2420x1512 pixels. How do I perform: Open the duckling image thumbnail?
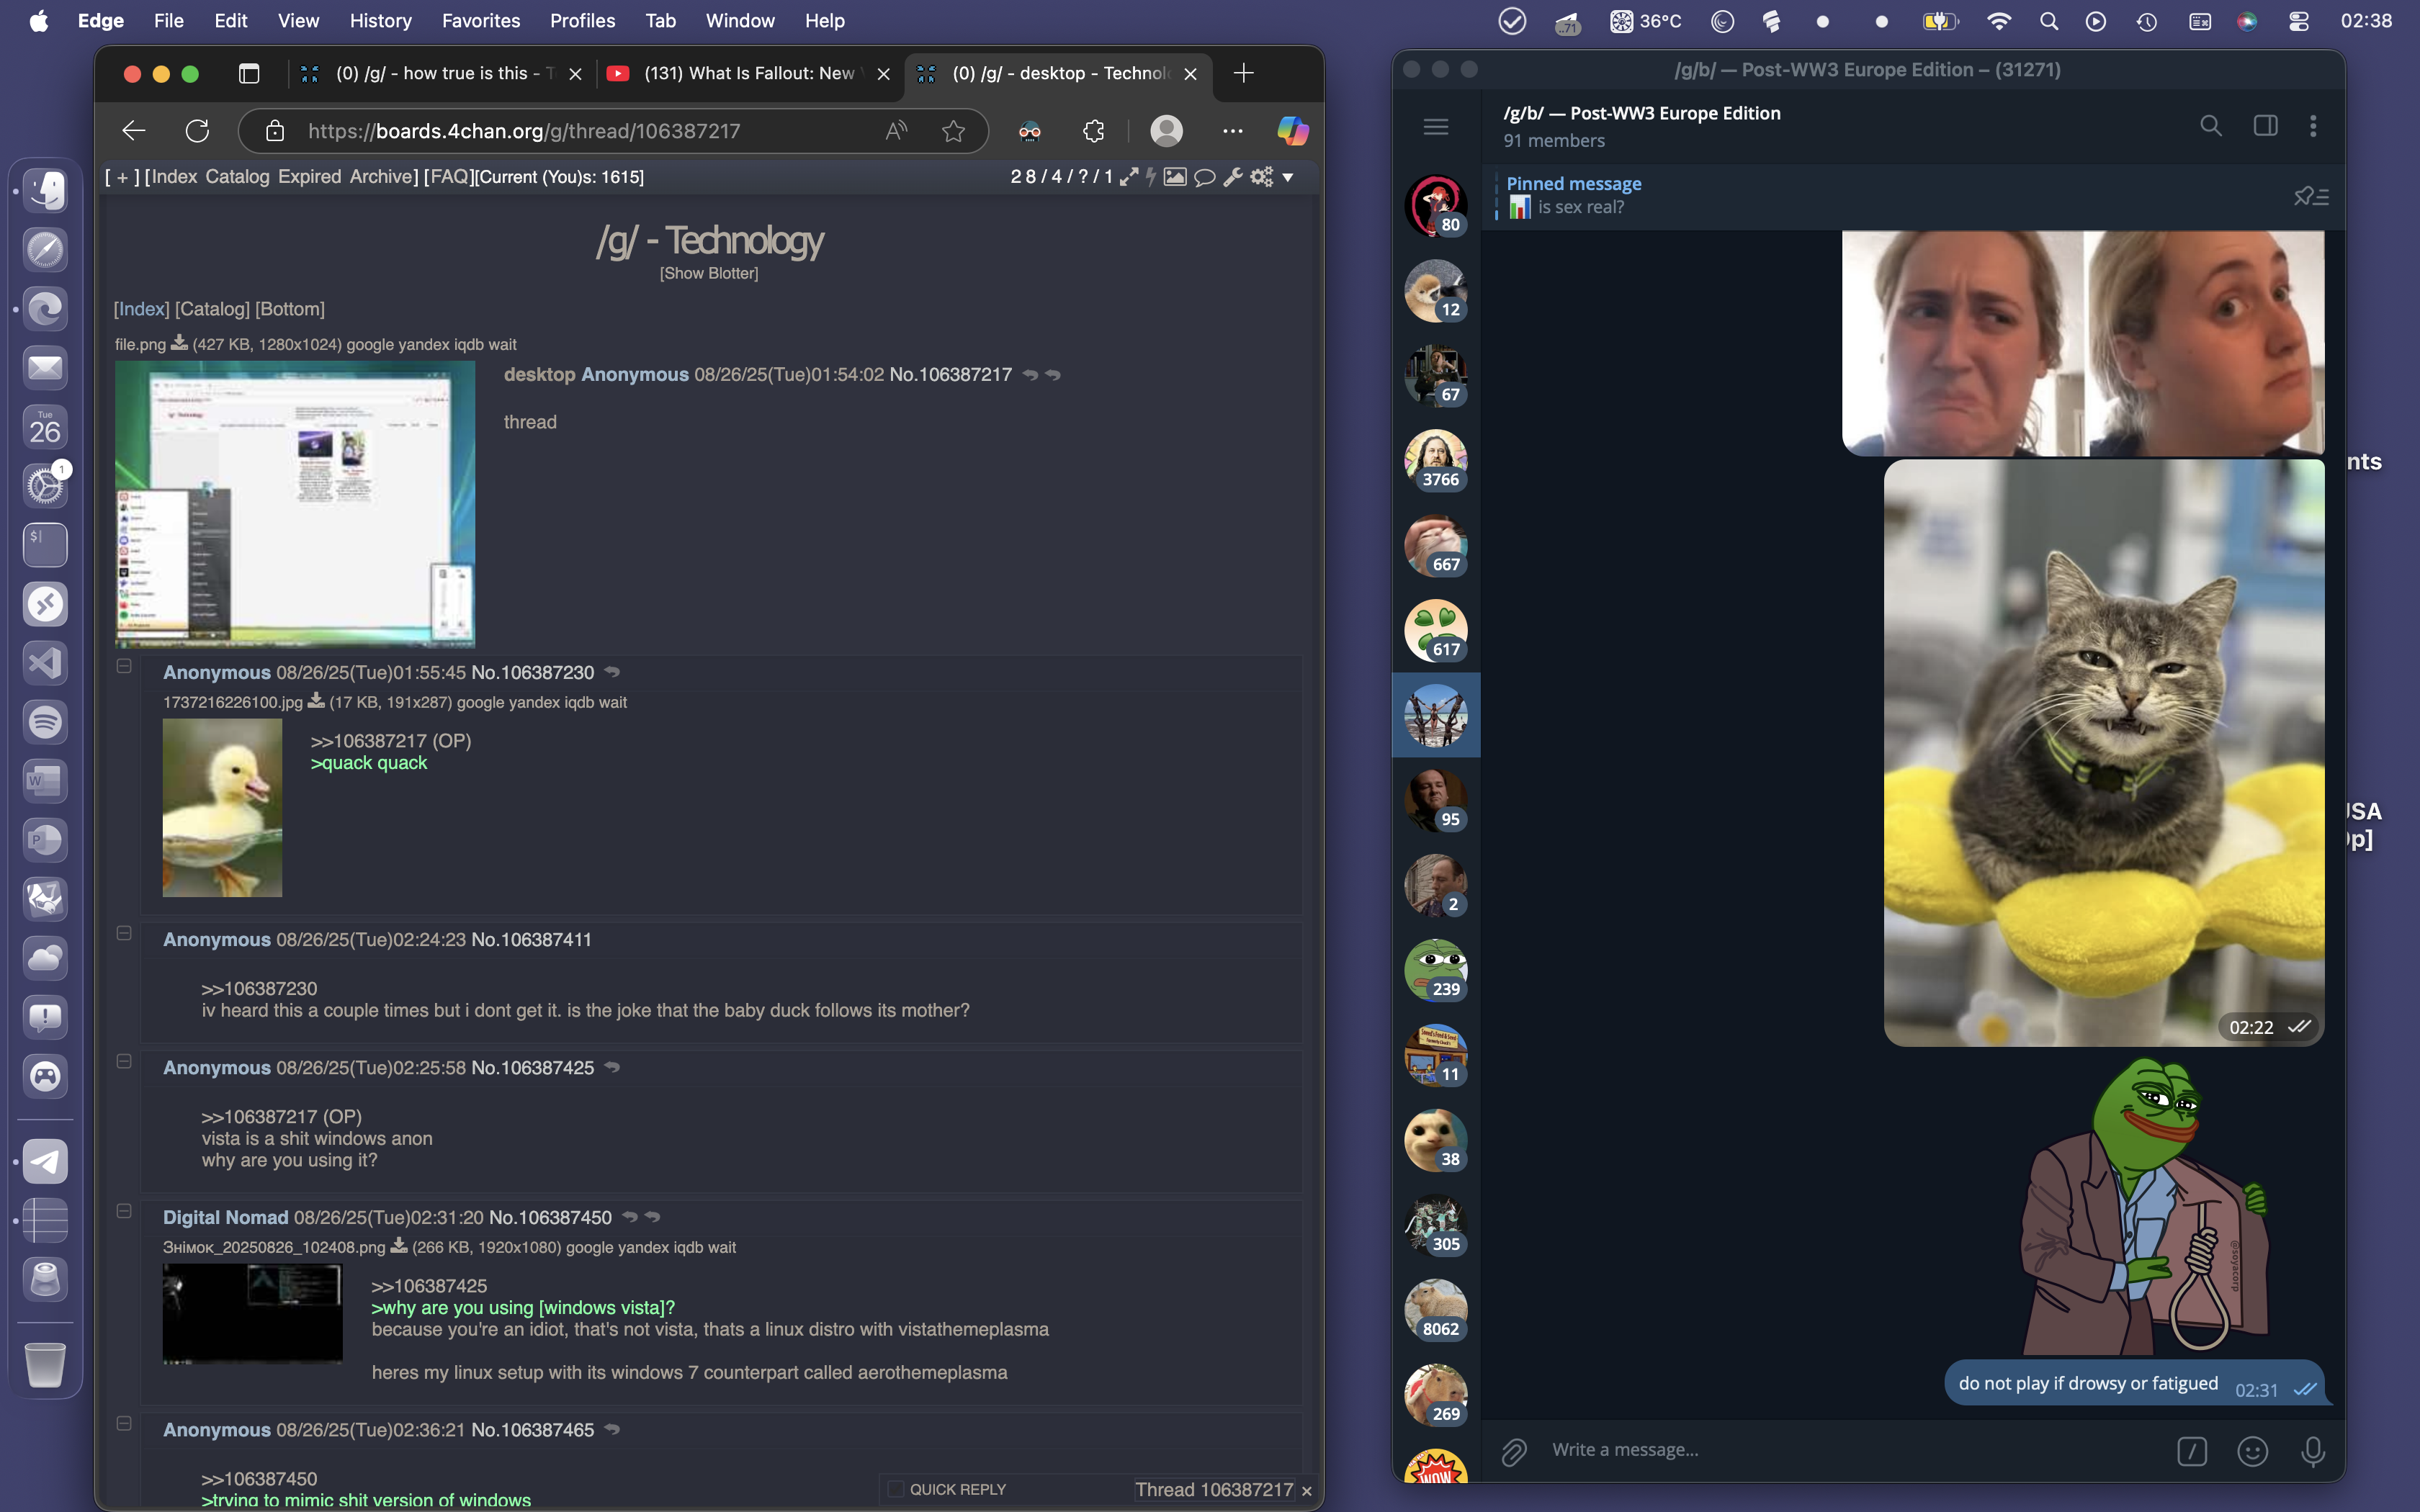tap(222, 807)
